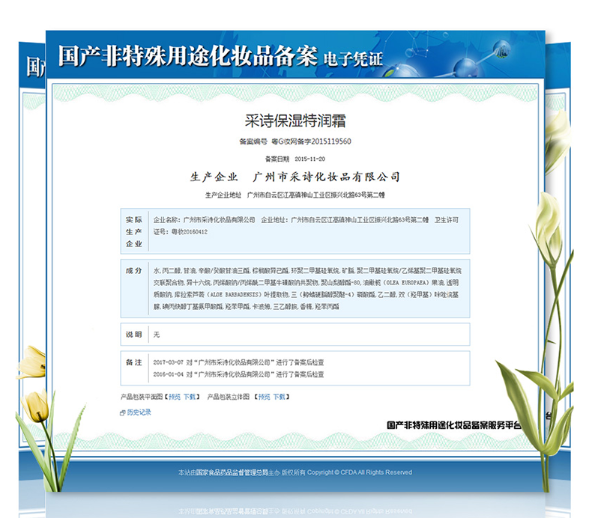Click remark entry dated 2017-03-07
This screenshot has height=518, width=592.
[x=238, y=362]
